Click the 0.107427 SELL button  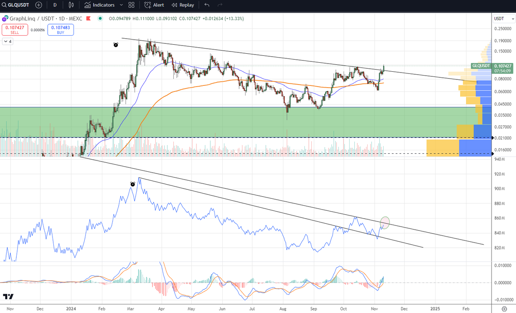click(15, 30)
